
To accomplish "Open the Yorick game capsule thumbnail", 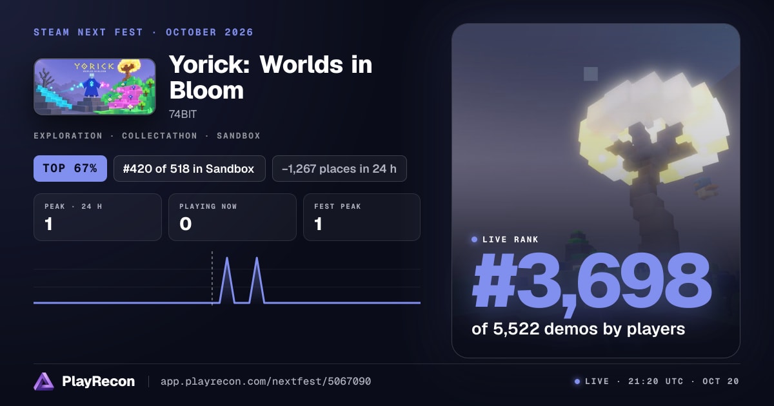I will click(95, 87).
